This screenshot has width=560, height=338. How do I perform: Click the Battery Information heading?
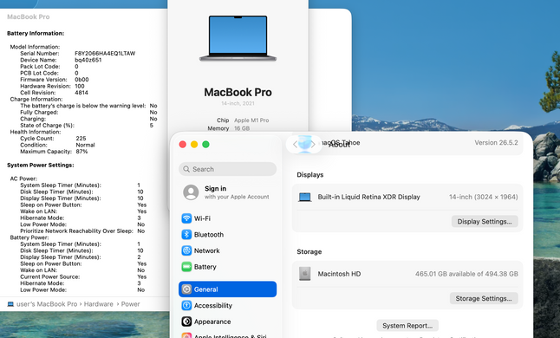coord(36,33)
